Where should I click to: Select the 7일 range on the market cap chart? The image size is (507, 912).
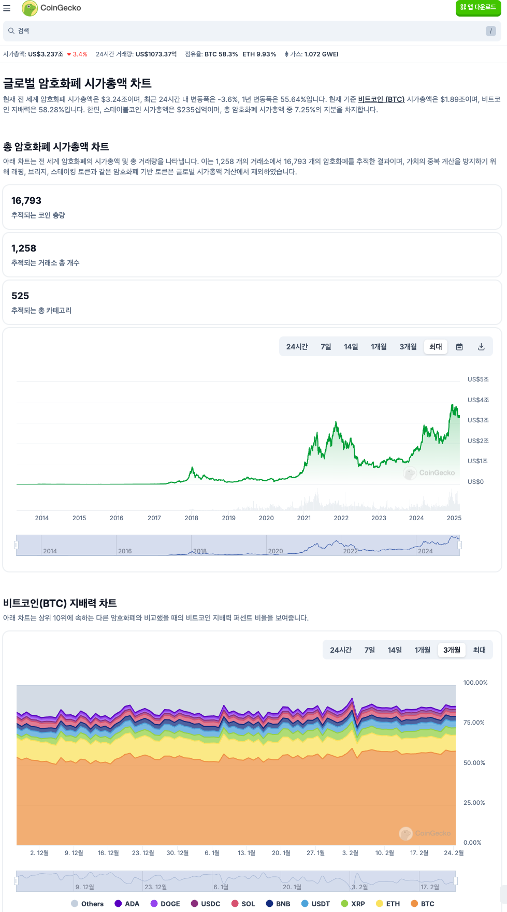pos(326,347)
